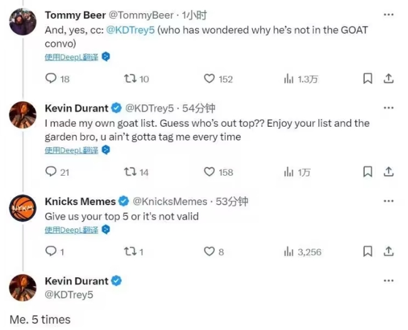
Task: Open more options for Tommy Beer's tweet
Action: click(x=389, y=15)
